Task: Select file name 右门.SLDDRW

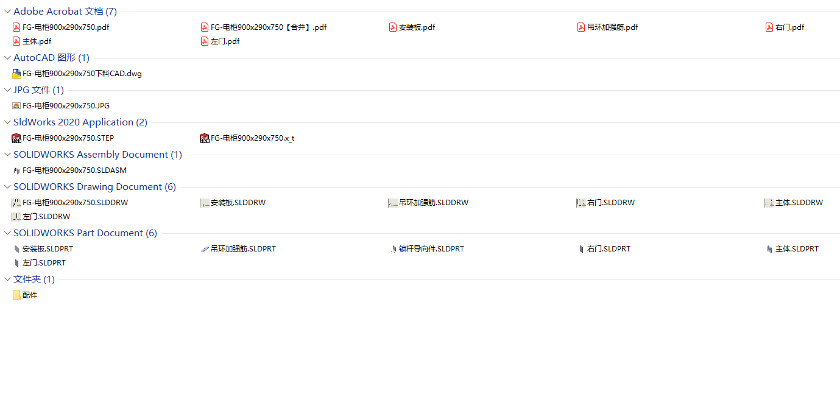Action: pos(611,203)
